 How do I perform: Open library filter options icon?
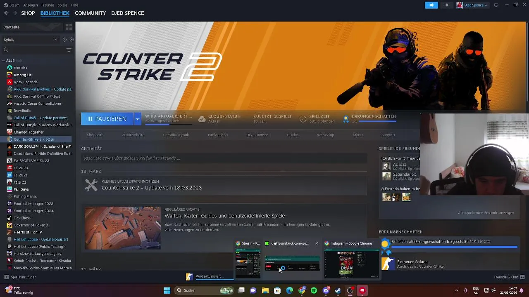(x=69, y=50)
